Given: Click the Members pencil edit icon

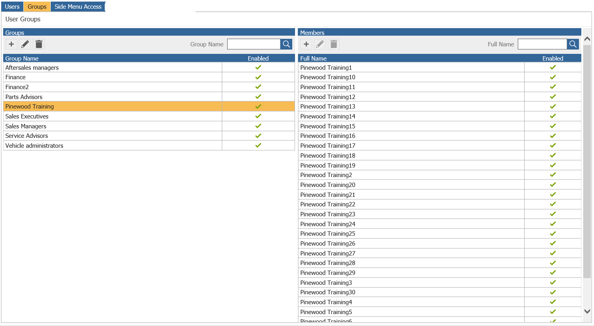Looking at the screenshot, I should point(320,44).
